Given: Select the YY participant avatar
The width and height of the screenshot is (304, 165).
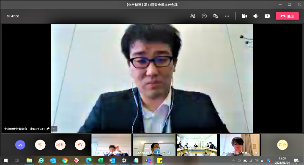Looking at the screenshot, I should point(80,145).
